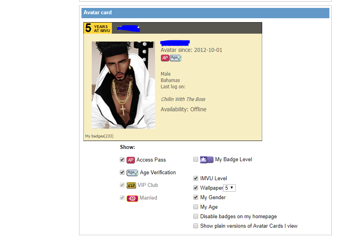Viewport: 346px width, 238px height.
Task: Click the Avatar card header bar
Action: point(204,13)
